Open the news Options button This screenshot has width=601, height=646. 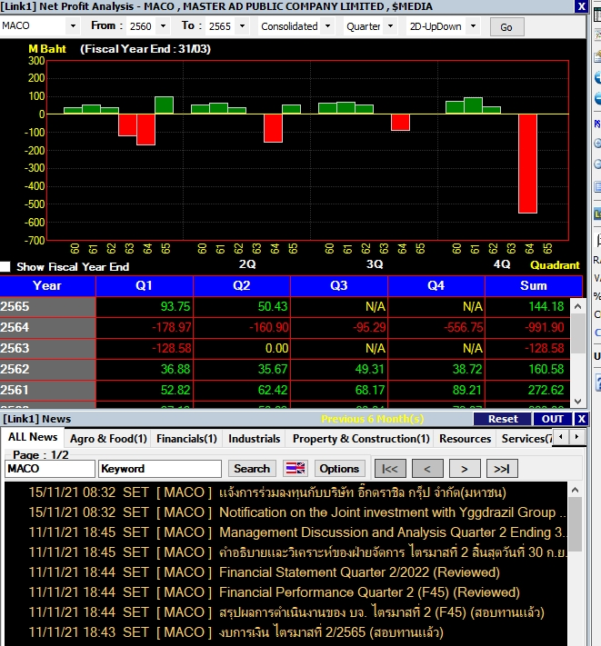[340, 469]
